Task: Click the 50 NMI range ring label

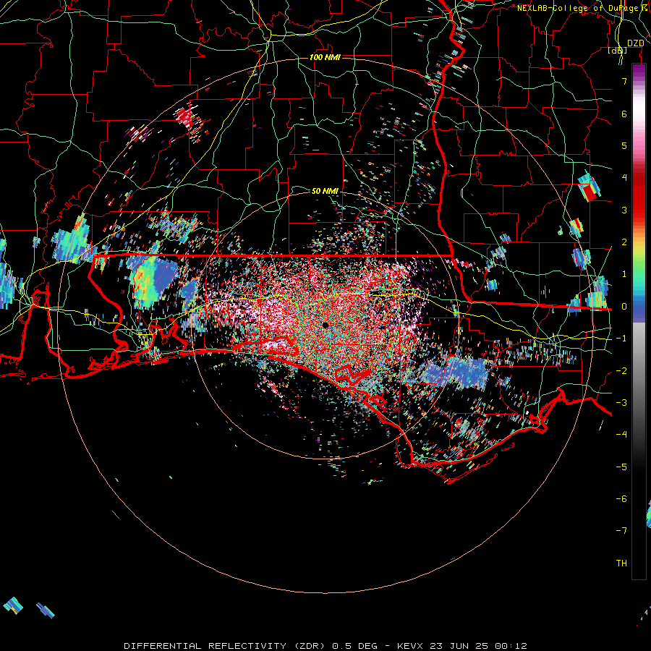Action: tap(325, 191)
